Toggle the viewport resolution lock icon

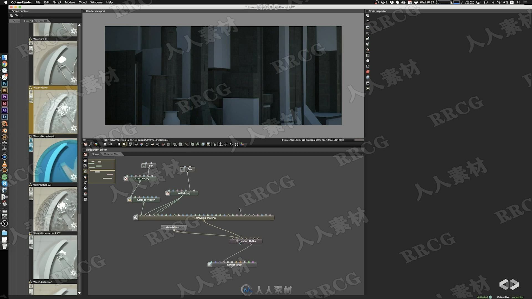pyautogui.click(x=214, y=144)
